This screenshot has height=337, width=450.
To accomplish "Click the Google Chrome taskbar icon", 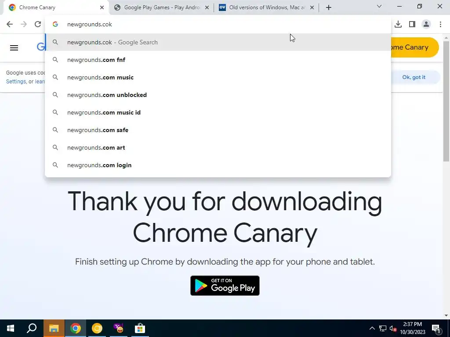I will point(76,328).
